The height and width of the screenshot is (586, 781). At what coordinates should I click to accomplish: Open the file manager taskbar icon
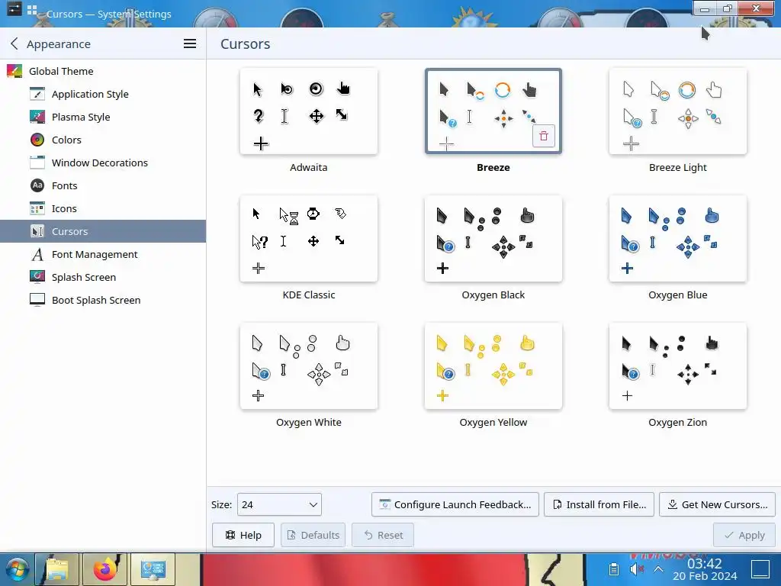coord(57,569)
